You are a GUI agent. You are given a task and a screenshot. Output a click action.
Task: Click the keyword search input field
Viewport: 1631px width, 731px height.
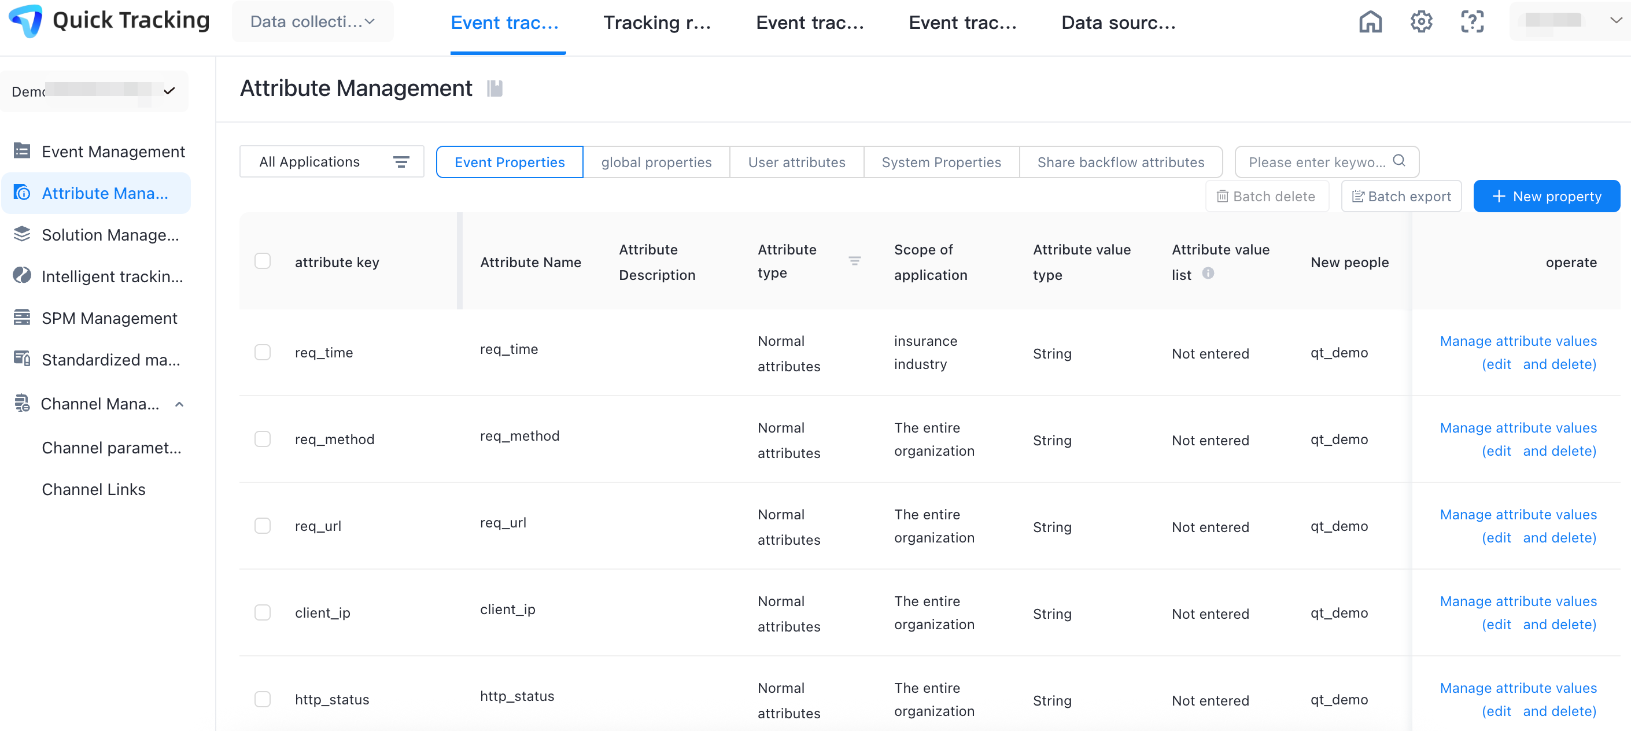(1317, 162)
